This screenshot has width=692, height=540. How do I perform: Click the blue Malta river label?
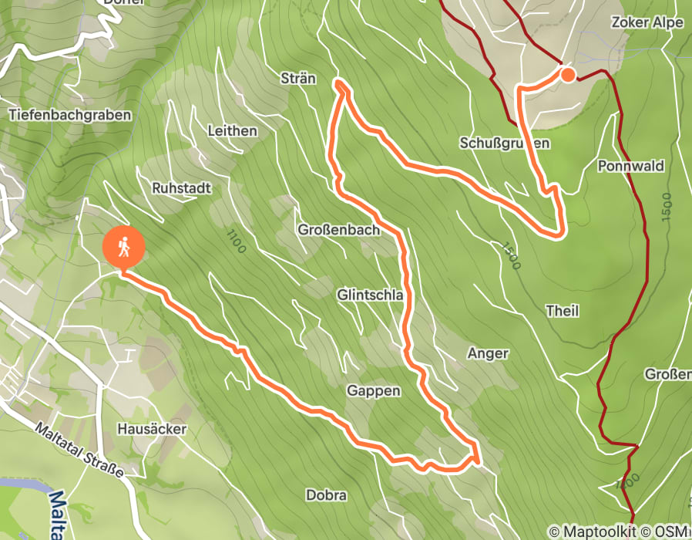(x=57, y=515)
